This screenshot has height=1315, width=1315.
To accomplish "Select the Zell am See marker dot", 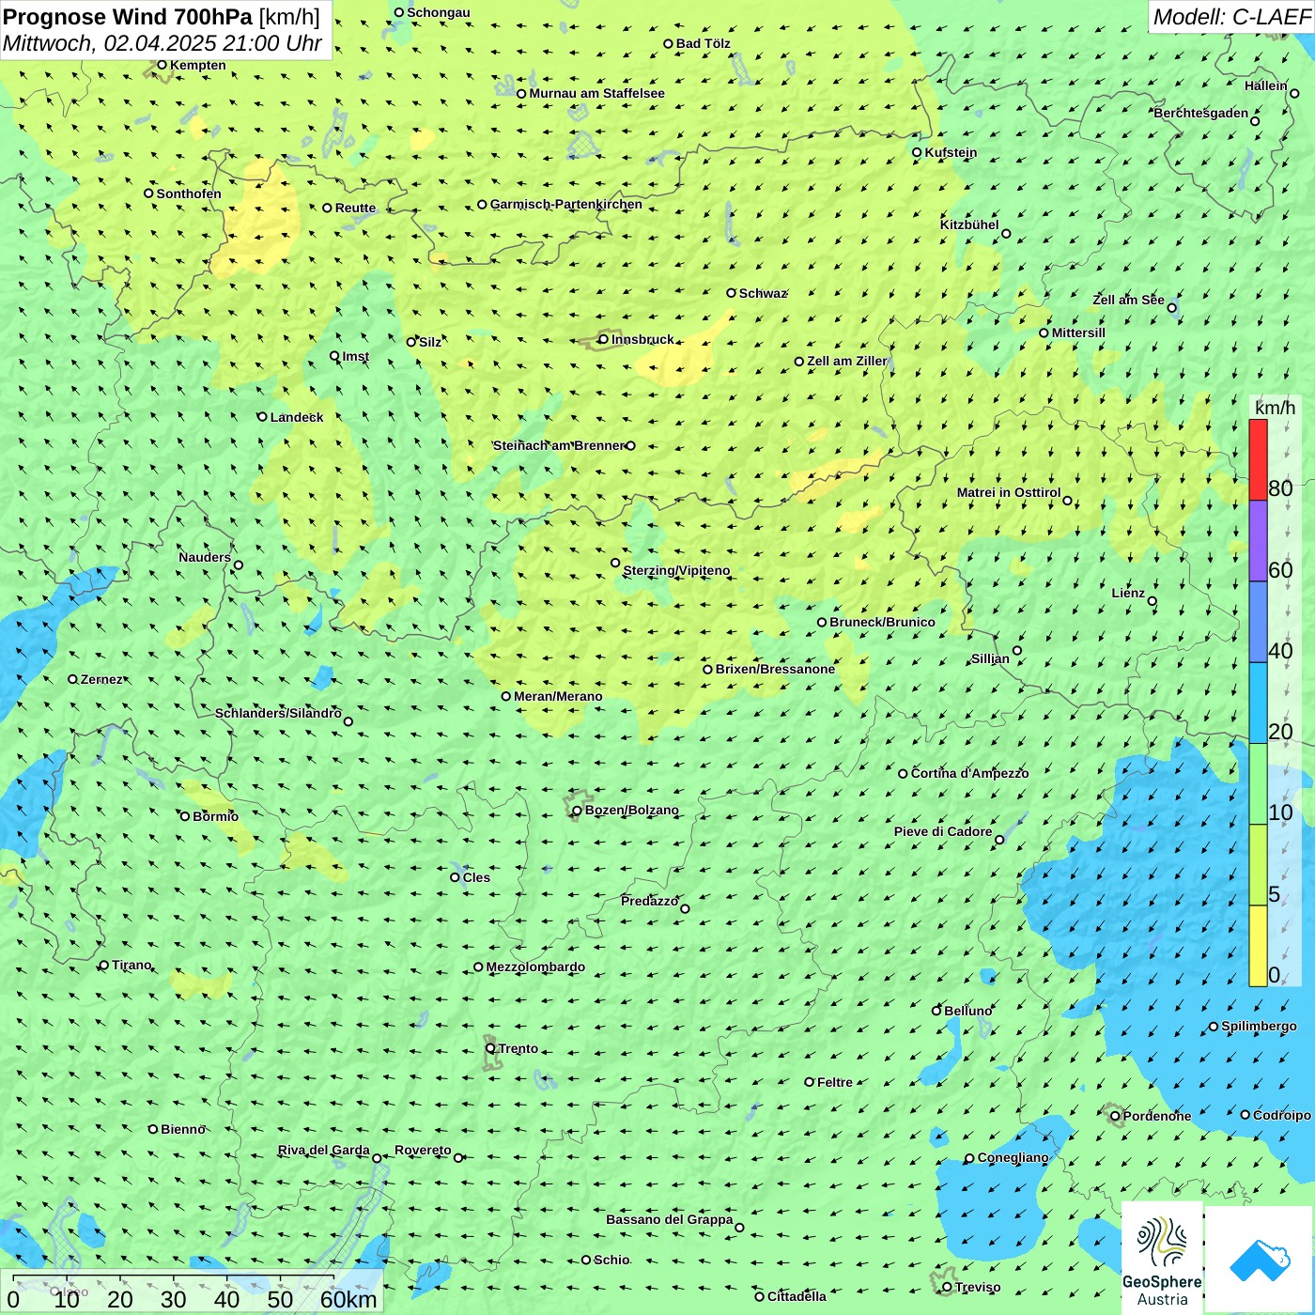I will point(1171,308).
